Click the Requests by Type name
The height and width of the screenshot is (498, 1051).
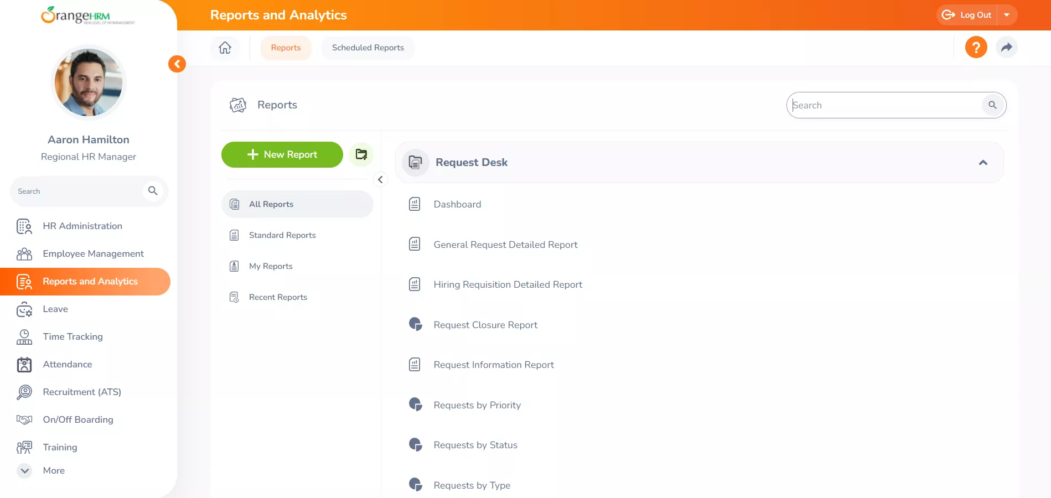472,485
